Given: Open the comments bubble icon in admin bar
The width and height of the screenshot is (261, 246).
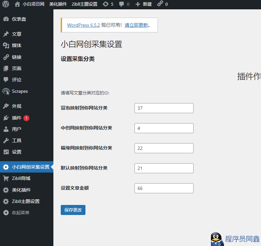Looking at the screenshot, I should (121, 4).
